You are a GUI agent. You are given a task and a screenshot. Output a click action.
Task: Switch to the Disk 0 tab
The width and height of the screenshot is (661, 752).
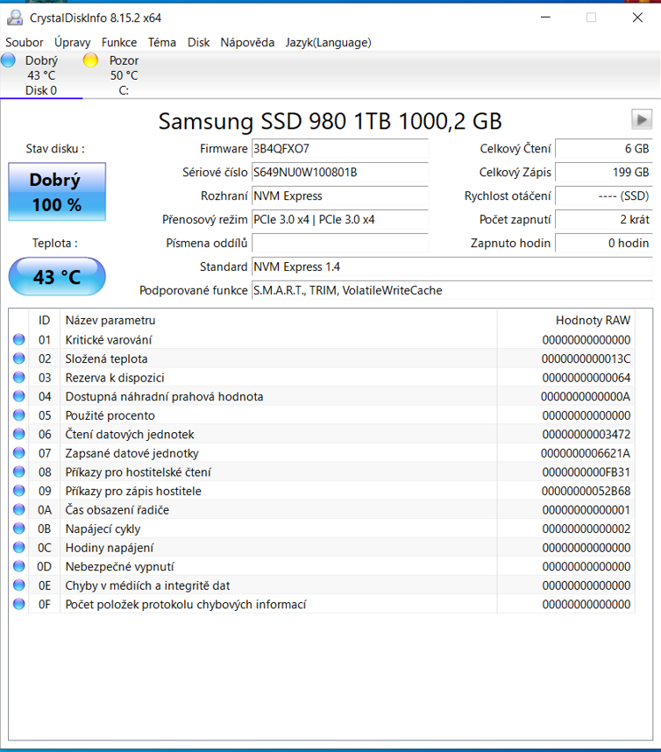point(41,75)
